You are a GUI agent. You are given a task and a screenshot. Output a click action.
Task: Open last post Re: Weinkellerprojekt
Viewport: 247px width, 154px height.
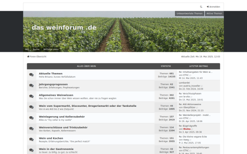[195, 115]
